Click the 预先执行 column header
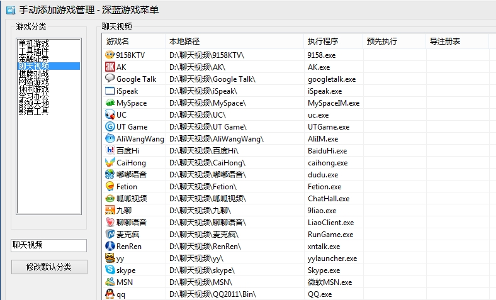 395,42
